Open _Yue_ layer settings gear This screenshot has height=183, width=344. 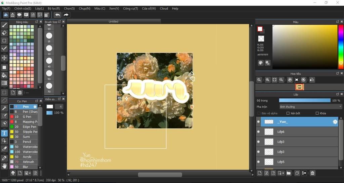[x=335, y=122]
